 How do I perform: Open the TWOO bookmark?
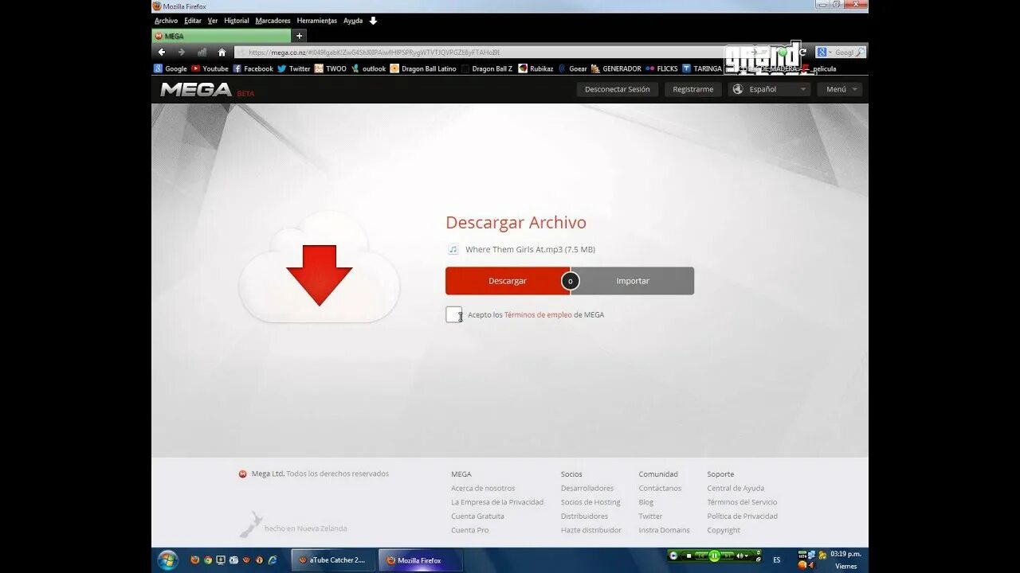pos(331,68)
